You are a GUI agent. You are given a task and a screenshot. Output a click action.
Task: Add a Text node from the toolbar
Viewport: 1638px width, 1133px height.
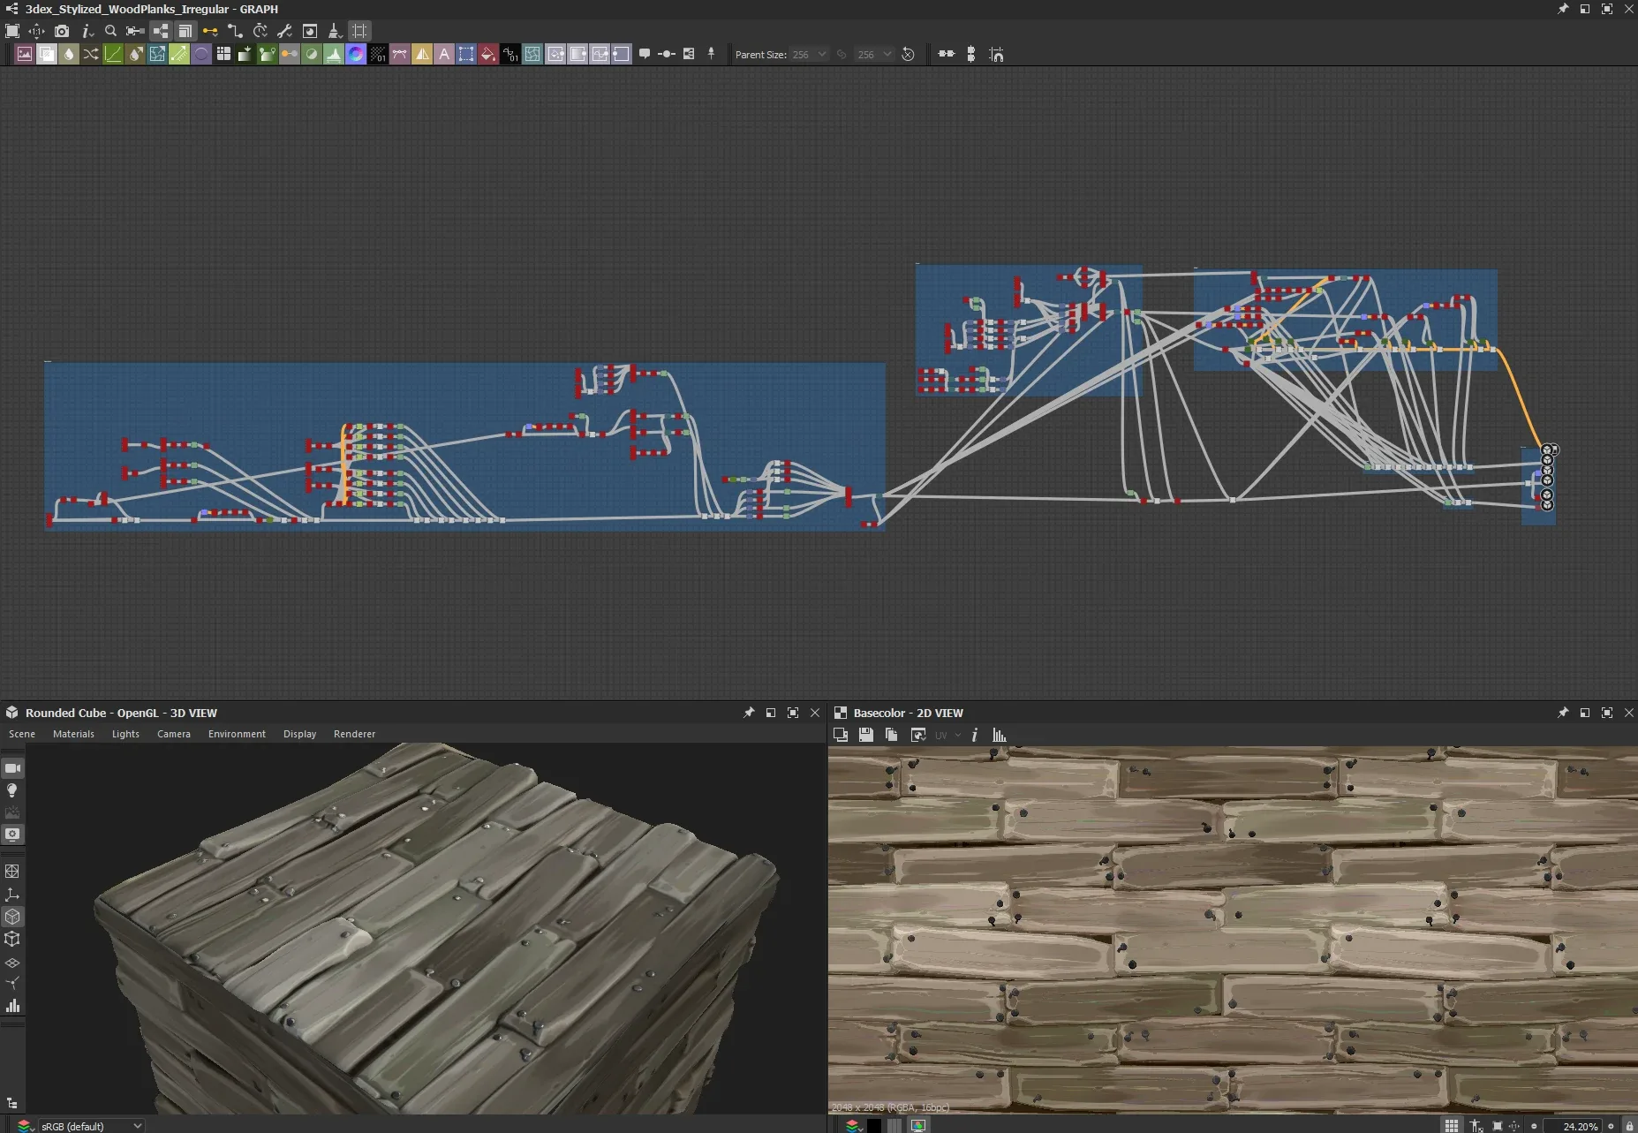pyautogui.click(x=444, y=55)
